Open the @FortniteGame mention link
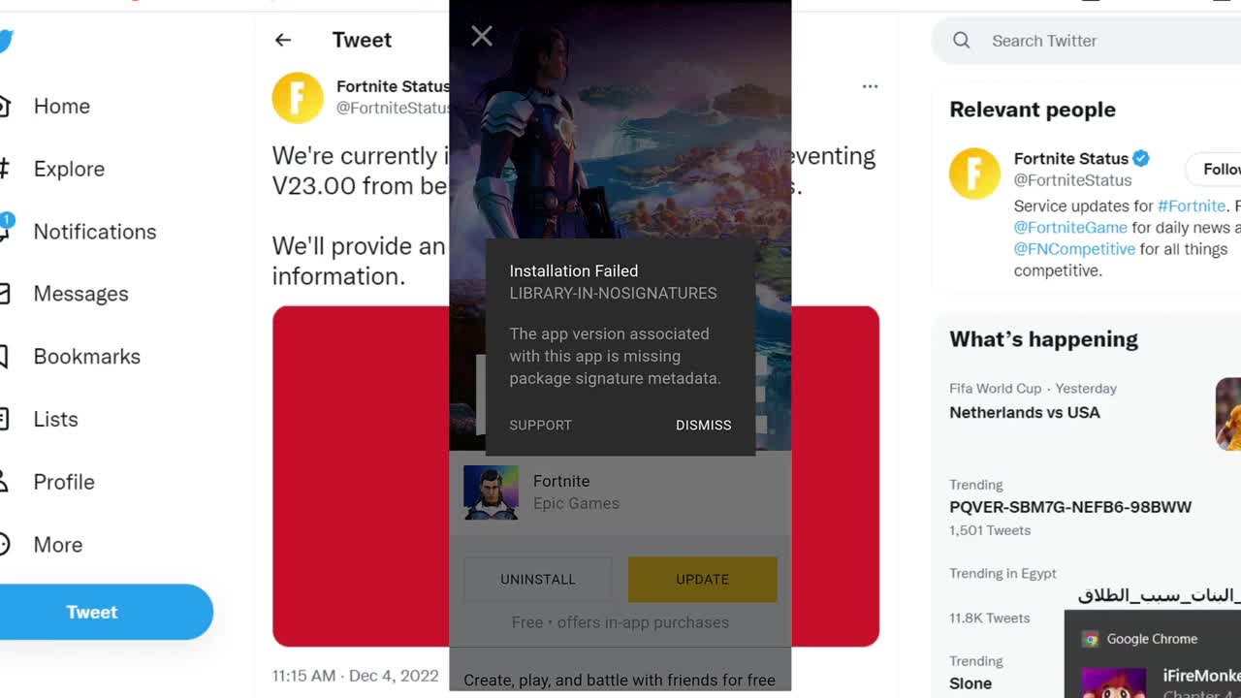 pos(1070,228)
